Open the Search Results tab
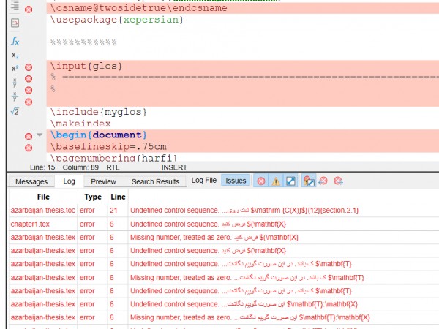Image resolution: width=439 pixels, height=329 pixels. click(x=154, y=181)
